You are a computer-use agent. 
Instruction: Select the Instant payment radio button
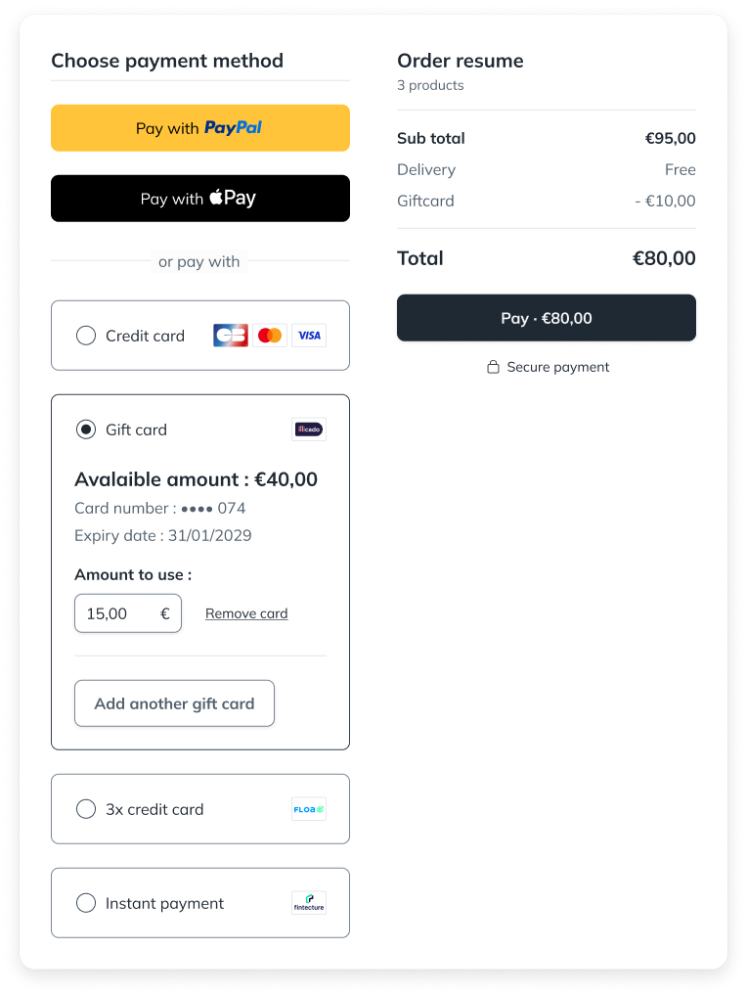86,903
